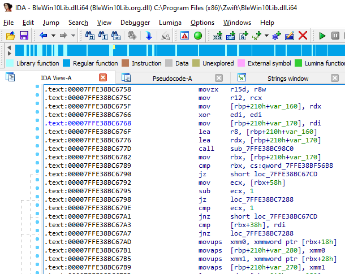Viewport: 345px width, 274px height.
Task: Click binoculars text search icon
Action: pyautogui.click(x=103, y=36)
